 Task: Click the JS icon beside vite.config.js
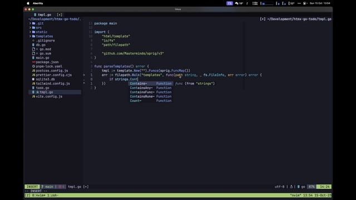[x=33, y=97]
